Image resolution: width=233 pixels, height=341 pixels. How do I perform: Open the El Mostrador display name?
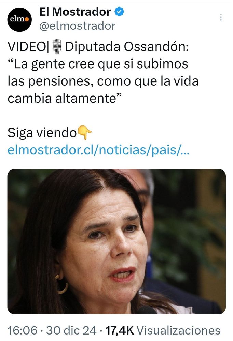pyautogui.click(x=75, y=12)
